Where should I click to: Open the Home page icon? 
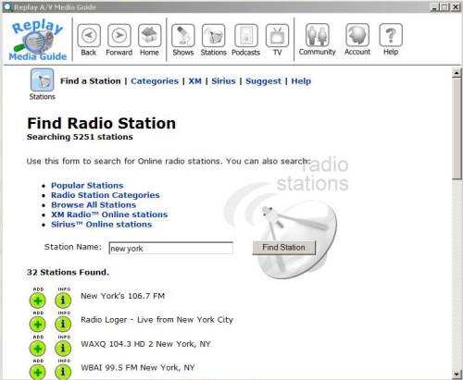point(149,35)
